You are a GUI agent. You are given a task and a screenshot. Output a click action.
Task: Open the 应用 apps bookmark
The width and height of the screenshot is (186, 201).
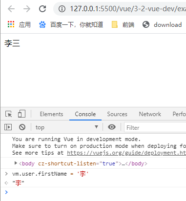pyautogui.click(x=19, y=24)
